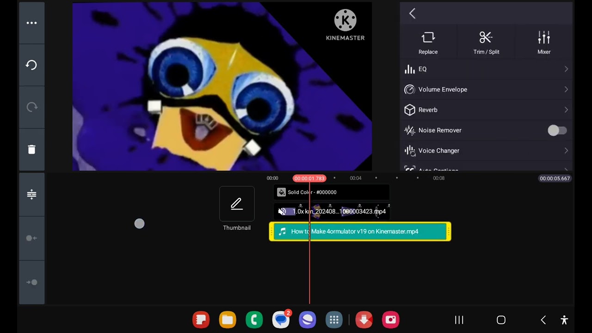Expand Volume Envelope chevron arrow
The height and width of the screenshot is (333, 592).
(x=566, y=89)
